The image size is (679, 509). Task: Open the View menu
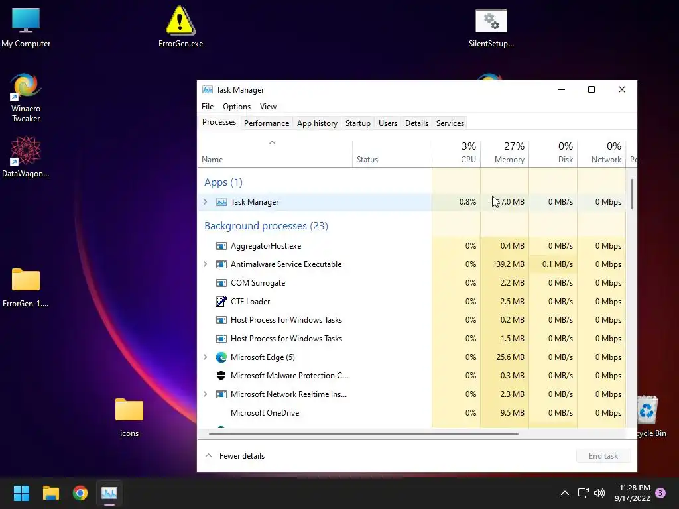(x=268, y=107)
